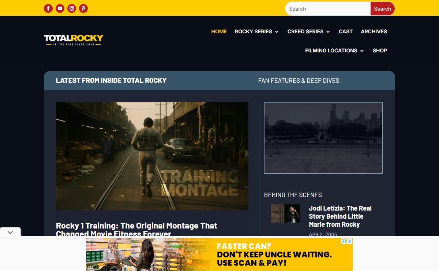The height and width of the screenshot is (271, 439).
Task: Open the Pinterest social icon
Action: [x=83, y=8]
